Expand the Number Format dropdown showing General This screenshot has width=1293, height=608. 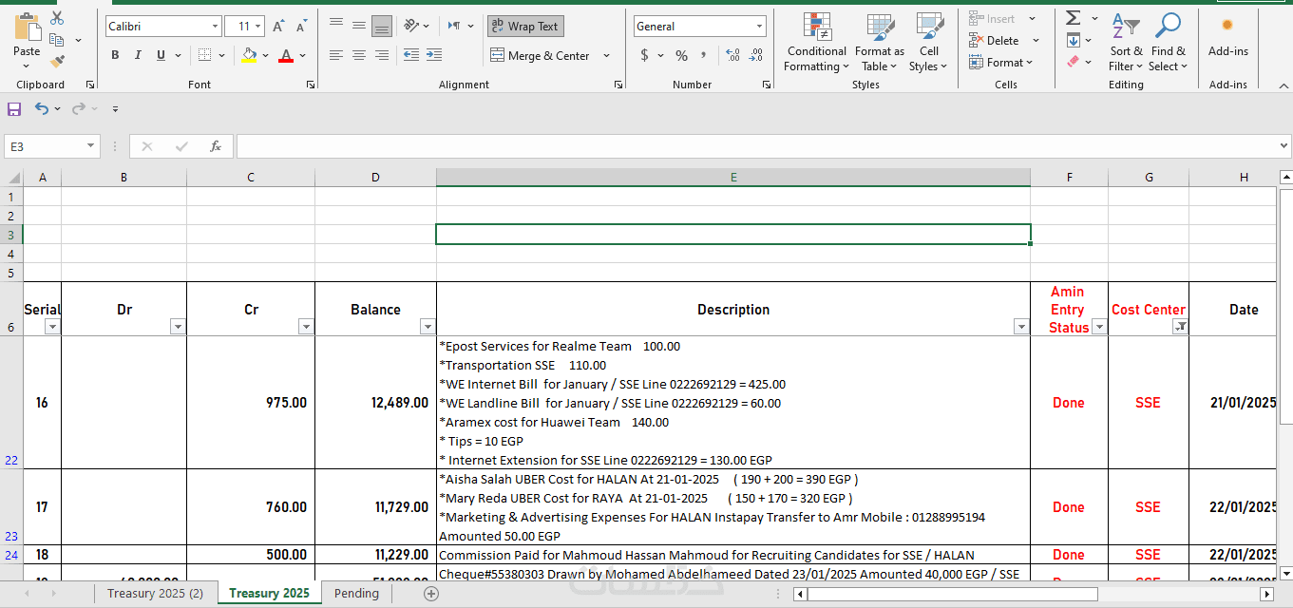coord(759,27)
